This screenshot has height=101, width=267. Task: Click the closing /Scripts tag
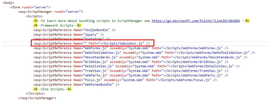click(35, 93)
